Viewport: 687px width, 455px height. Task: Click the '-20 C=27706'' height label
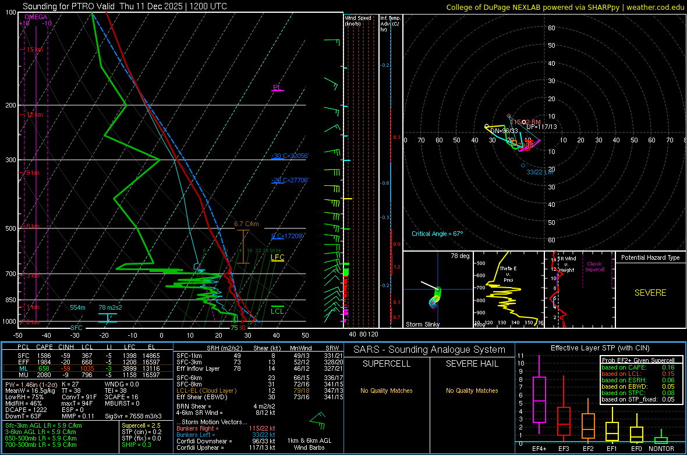pyautogui.click(x=289, y=180)
